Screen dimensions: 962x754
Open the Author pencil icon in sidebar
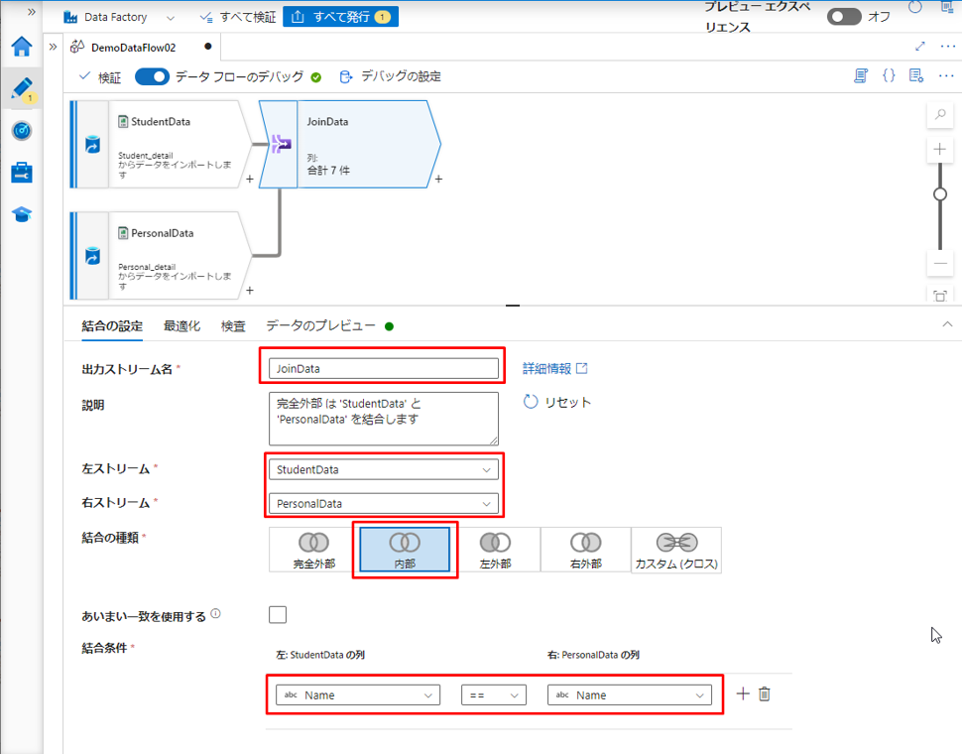point(22,89)
